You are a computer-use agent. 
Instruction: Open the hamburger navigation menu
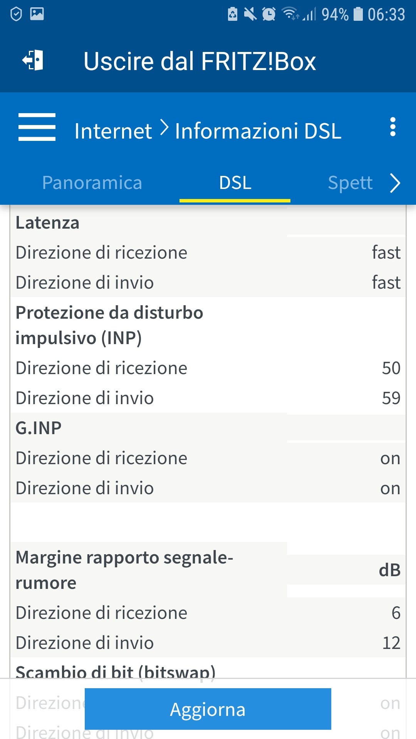(37, 127)
